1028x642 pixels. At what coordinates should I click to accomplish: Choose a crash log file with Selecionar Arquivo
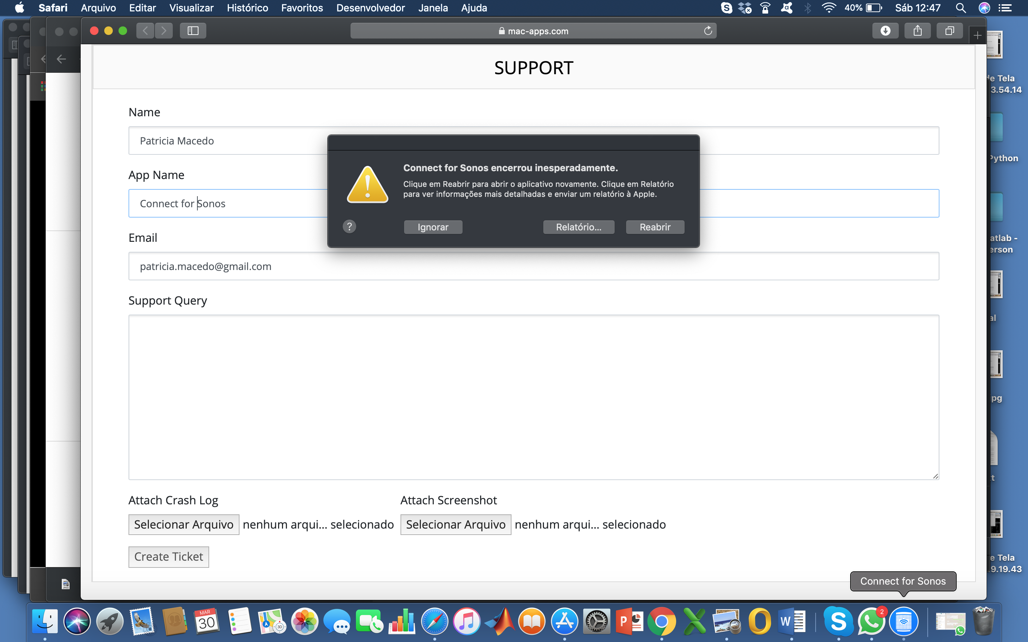[183, 524]
